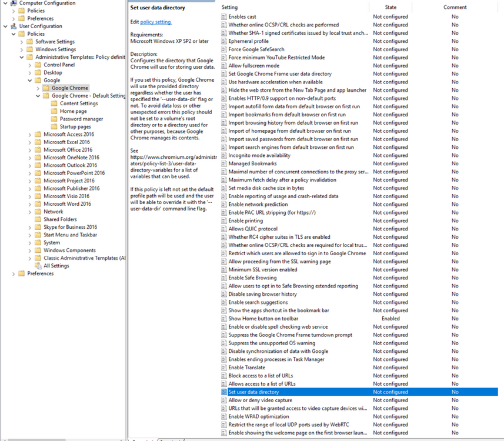The width and height of the screenshot is (504, 441).
Task: Select 'Enable search suggestions' policy
Action: (258, 302)
